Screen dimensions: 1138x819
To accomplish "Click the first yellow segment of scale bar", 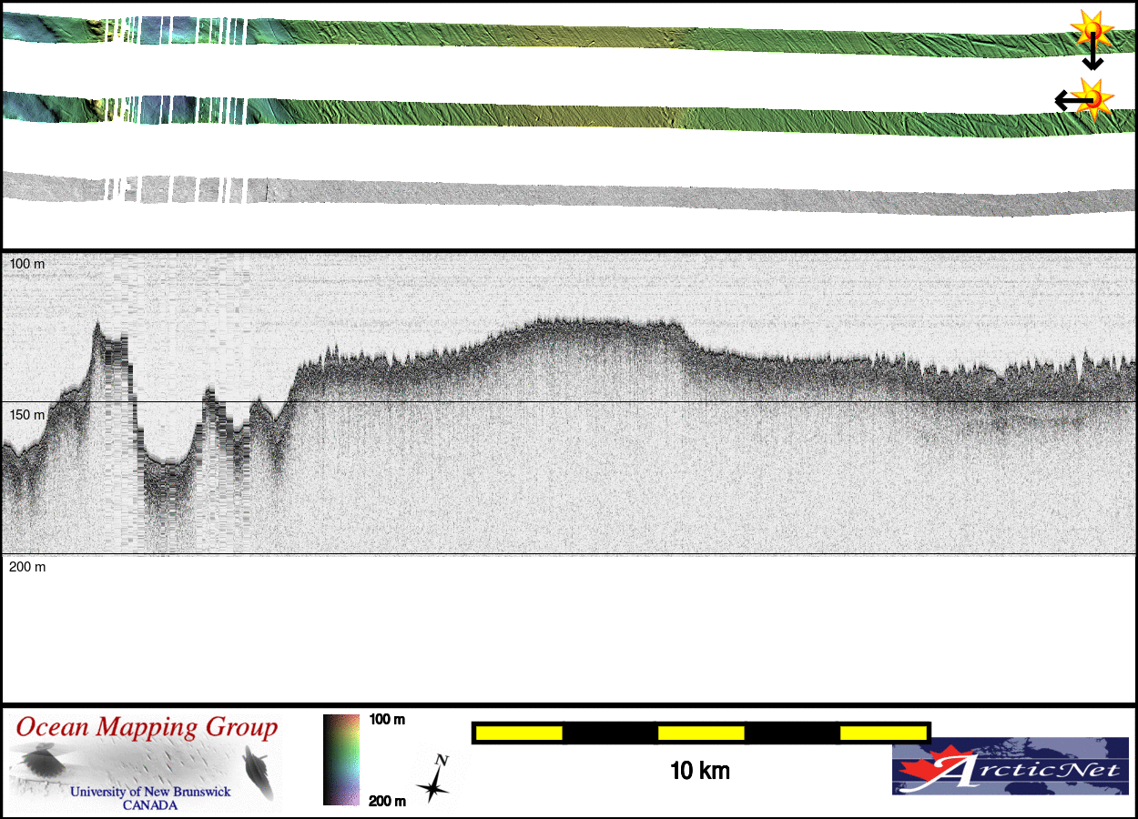I will (x=518, y=733).
